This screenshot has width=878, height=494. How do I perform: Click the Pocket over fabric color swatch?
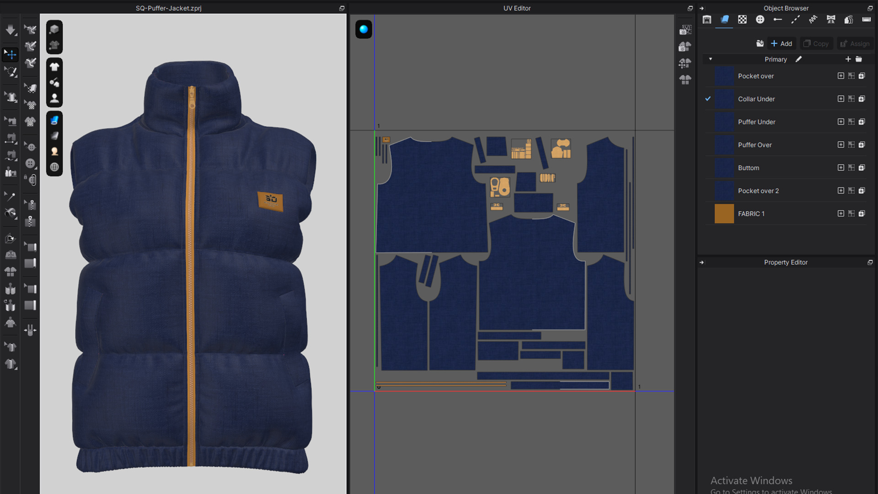(x=724, y=76)
